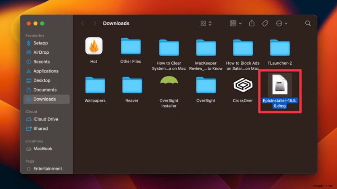Click the "Reaver" name label
Screen dimensions: 337x189
[x=132, y=100]
